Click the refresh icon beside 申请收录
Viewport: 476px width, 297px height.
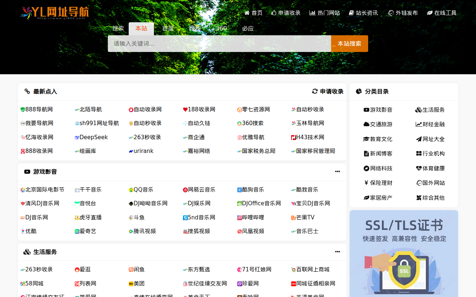tap(314, 91)
